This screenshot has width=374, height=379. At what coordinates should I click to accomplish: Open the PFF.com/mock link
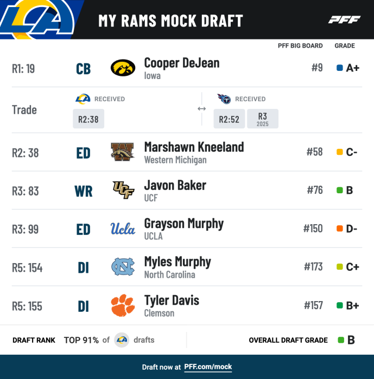tap(208, 367)
